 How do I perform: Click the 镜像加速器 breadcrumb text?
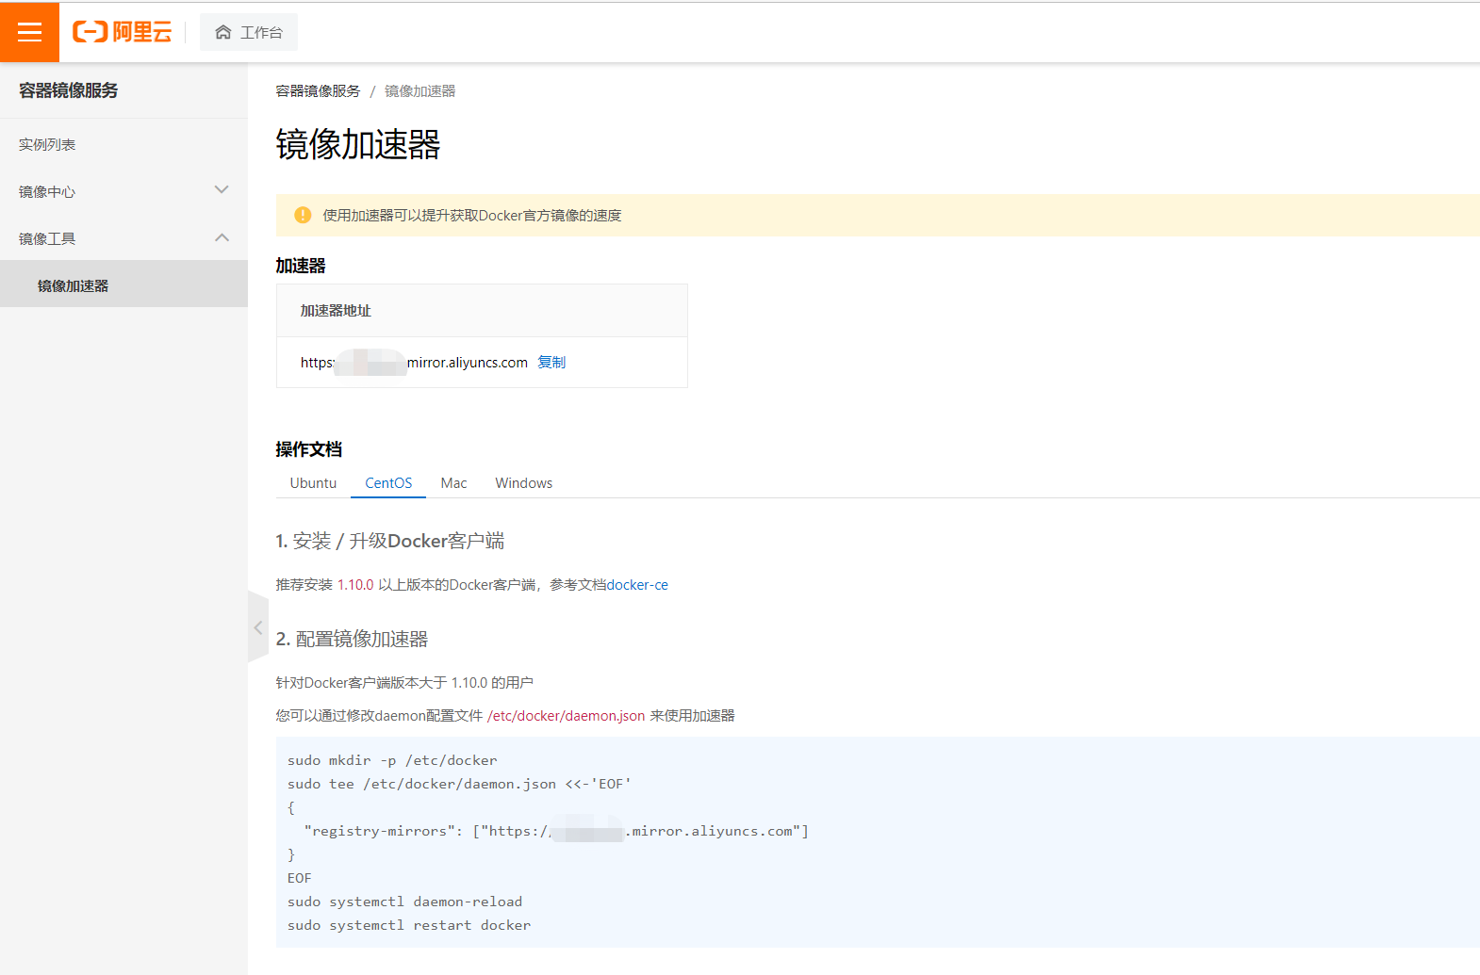click(419, 91)
